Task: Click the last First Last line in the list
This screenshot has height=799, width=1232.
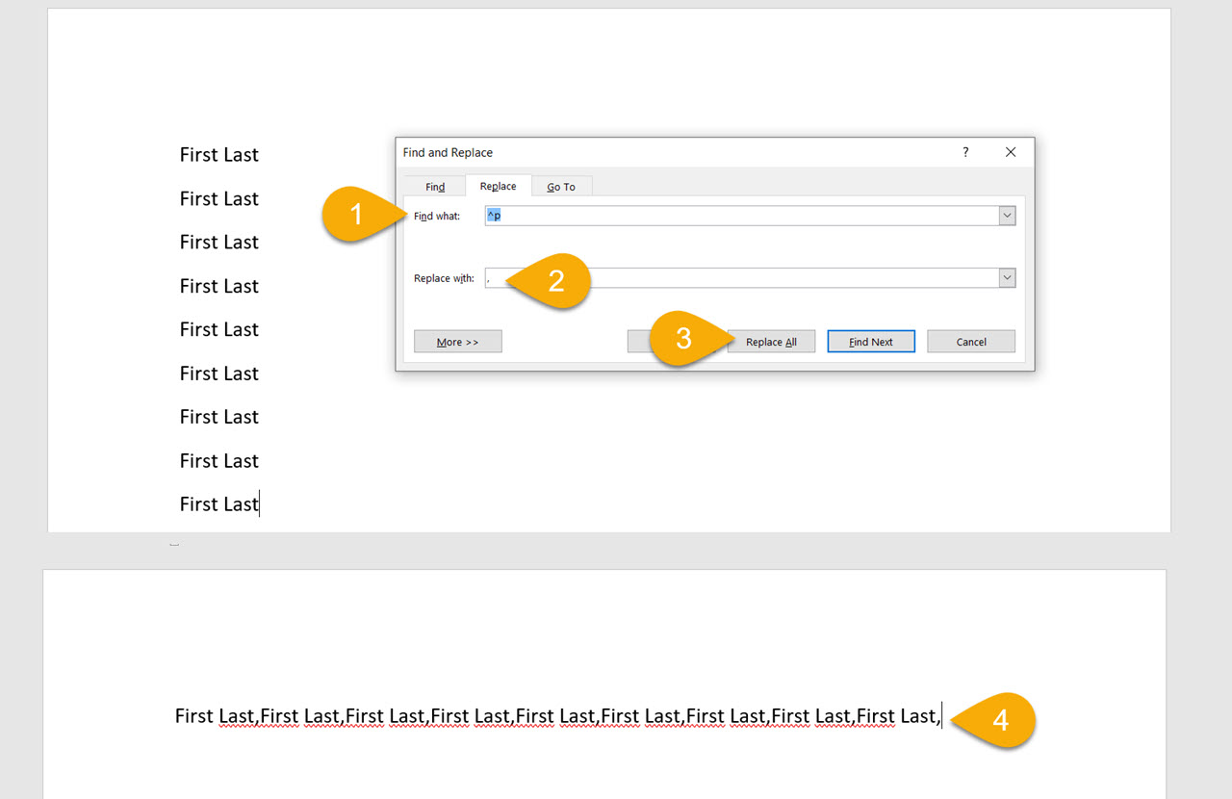Action: pyautogui.click(x=218, y=503)
